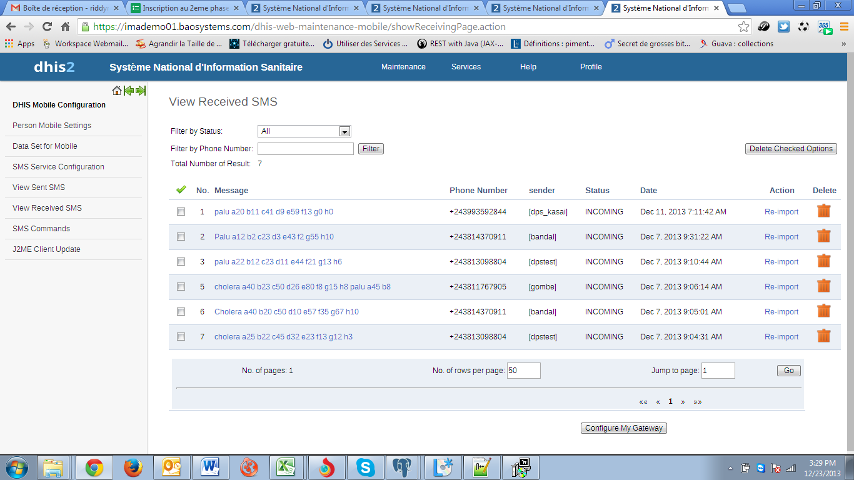Click the Windows Start button
Image resolution: width=854 pixels, height=480 pixels.
17,467
